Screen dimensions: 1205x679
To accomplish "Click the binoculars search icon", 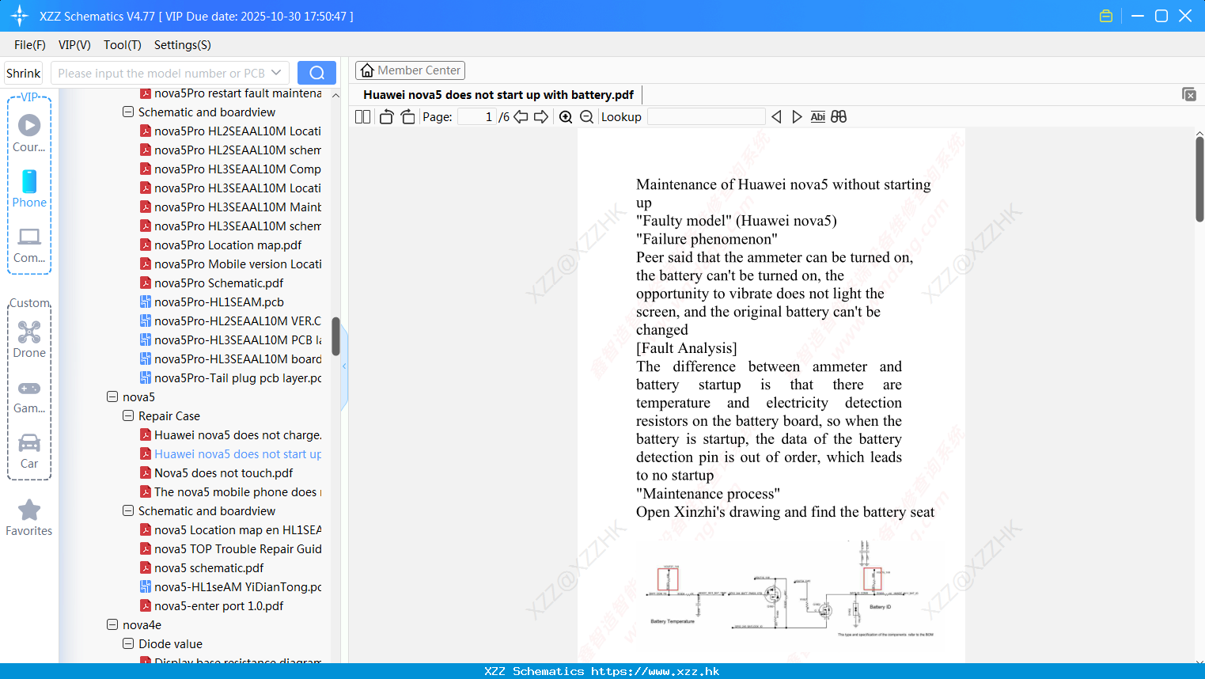I will 839,117.
